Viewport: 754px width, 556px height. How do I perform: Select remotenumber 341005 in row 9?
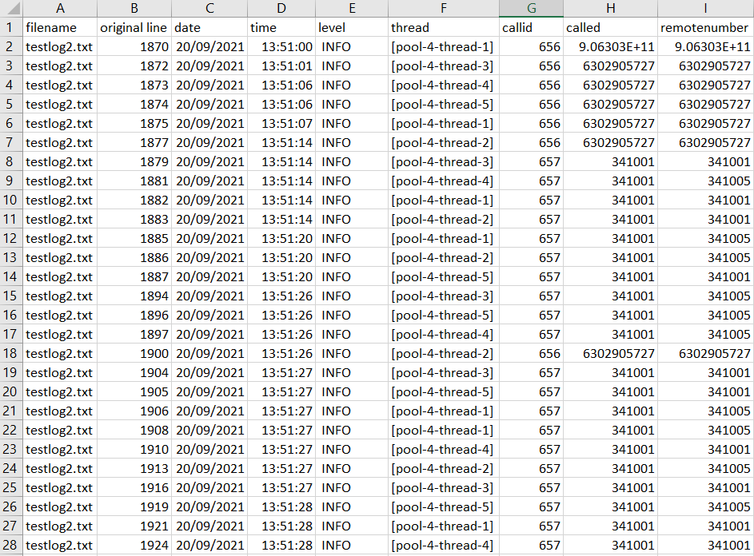tap(705, 181)
